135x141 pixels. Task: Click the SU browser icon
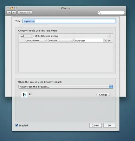(x=24, y=94)
